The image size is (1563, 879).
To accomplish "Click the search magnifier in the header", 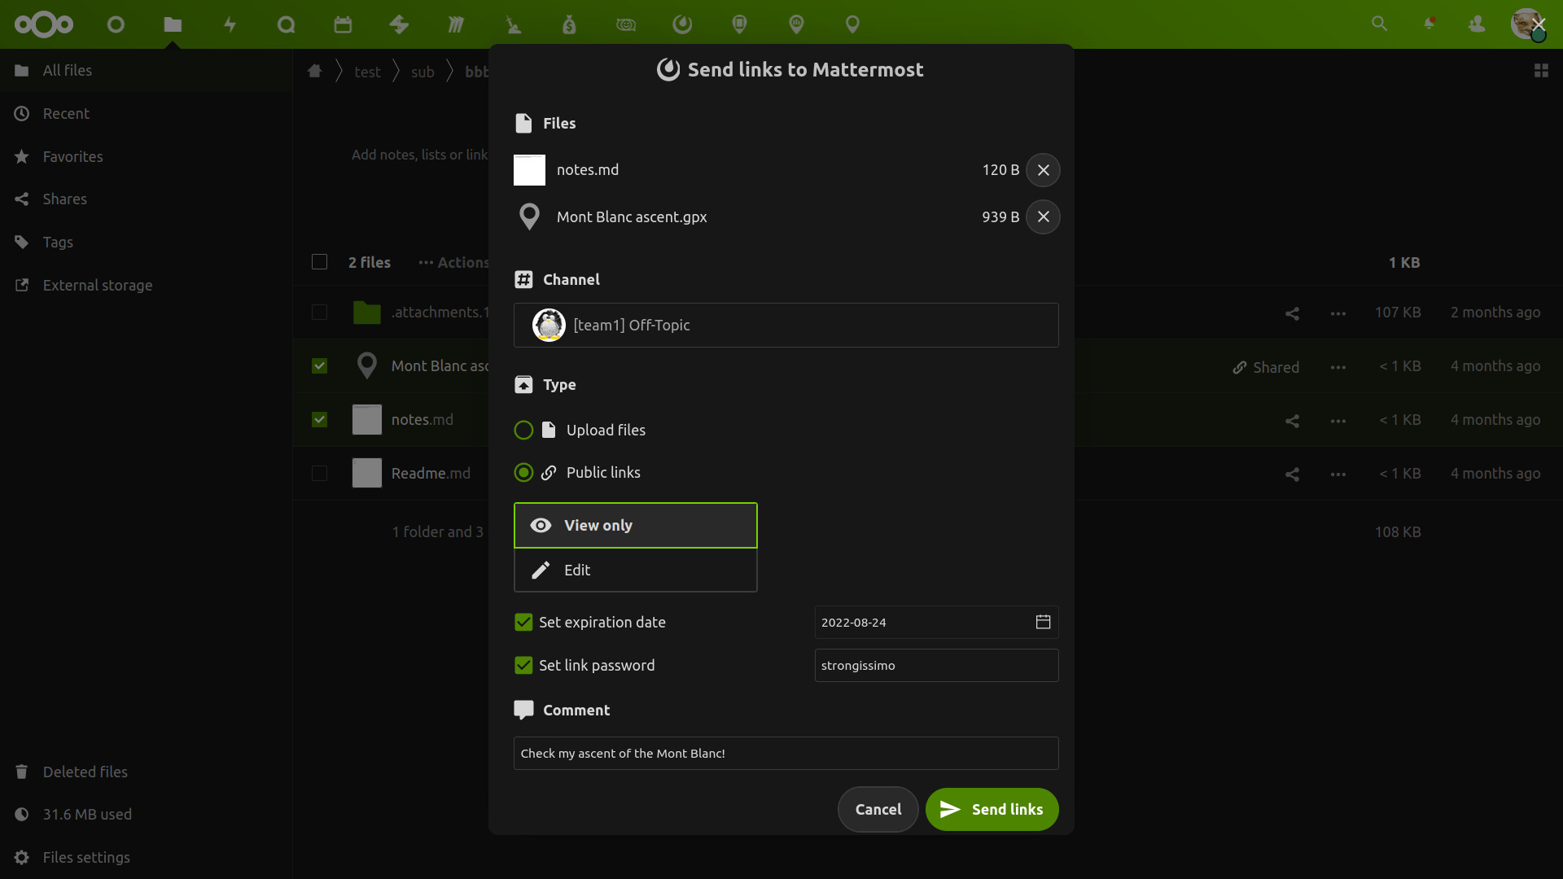I will tap(1379, 24).
